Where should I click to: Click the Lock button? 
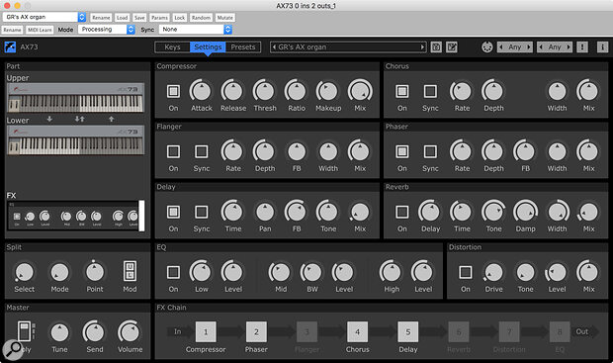click(x=179, y=18)
